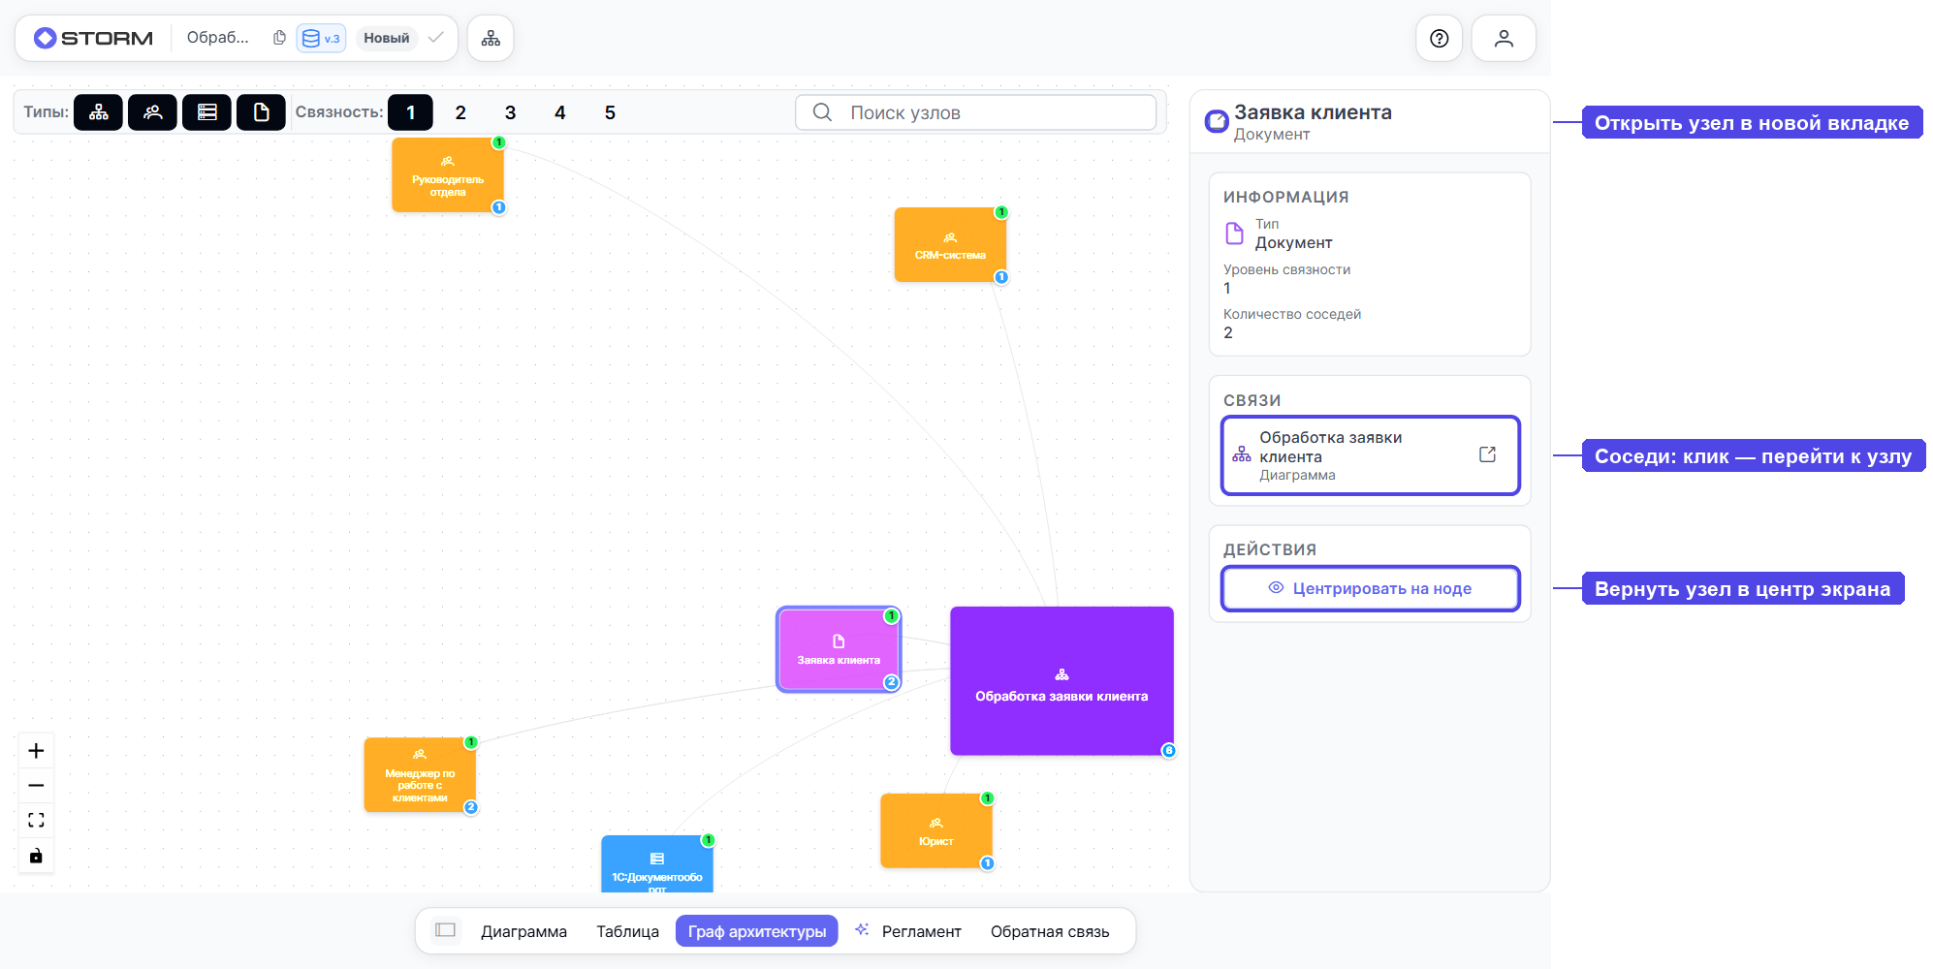Screen dimensions: 1933x969
Task: Focus the "Поиск узлов" search field
Action: click(x=975, y=112)
